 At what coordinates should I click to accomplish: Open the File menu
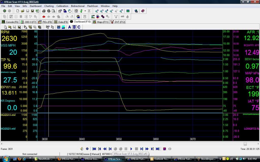pos(3,6)
